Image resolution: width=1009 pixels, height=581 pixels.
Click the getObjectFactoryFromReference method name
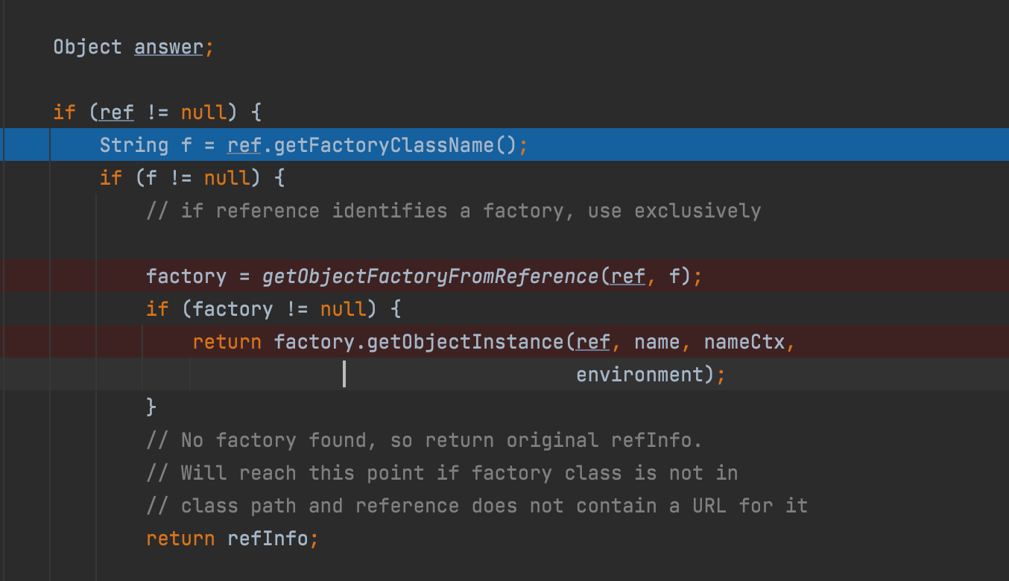pyautogui.click(x=431, y=276)
